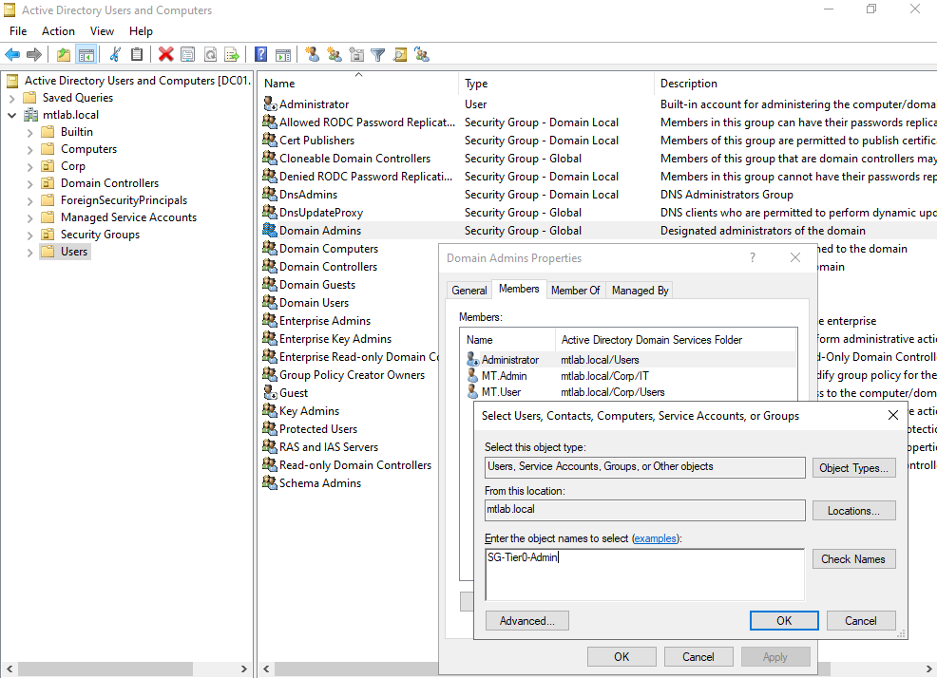937x678 pixels.
Task: Select the Group Policy Creator Owners row
Action: point(350,375)
